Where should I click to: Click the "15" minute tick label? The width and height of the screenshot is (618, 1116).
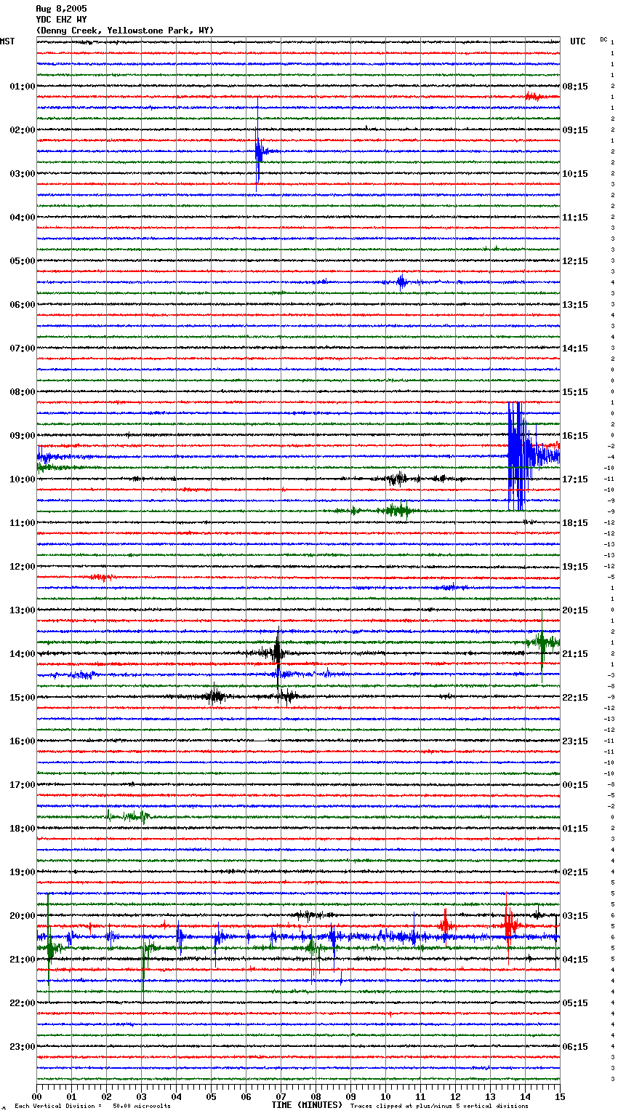560,1096
